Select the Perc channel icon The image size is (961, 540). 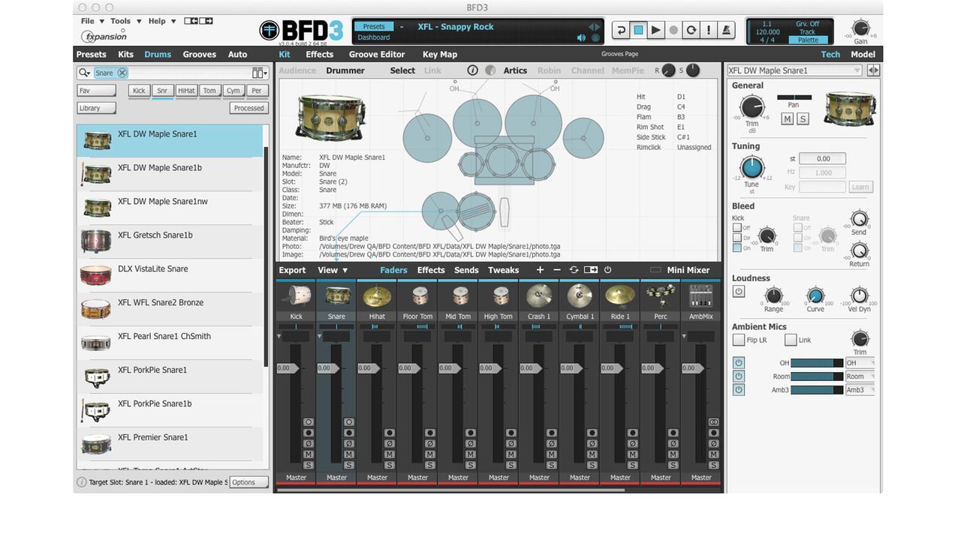coord(661,295)
